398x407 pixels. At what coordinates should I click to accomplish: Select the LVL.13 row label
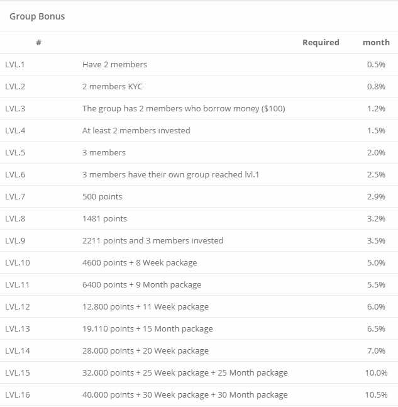tap(17, 328)
